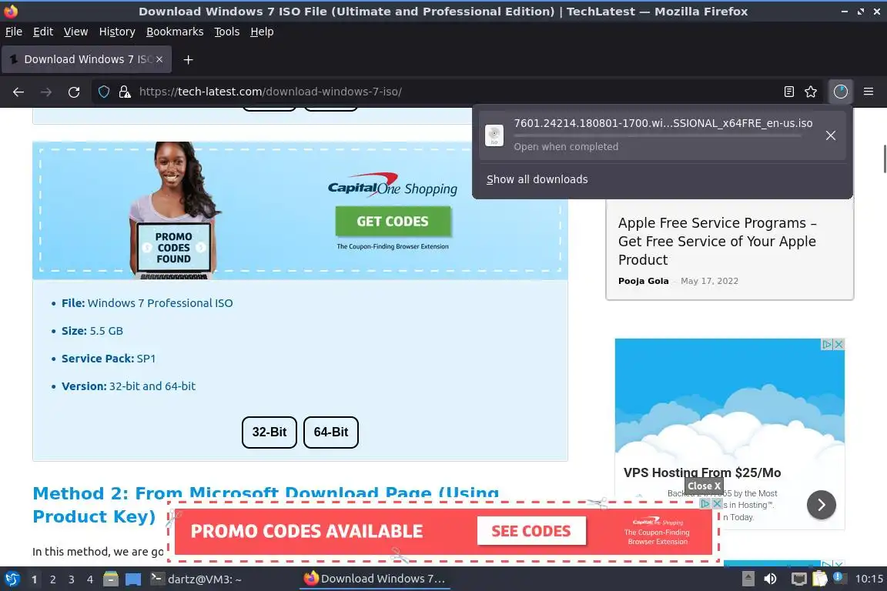The height and width of the screenshot is (591, 887).
Task: Open the downloads progress button
Action: [x=841, y=92]
